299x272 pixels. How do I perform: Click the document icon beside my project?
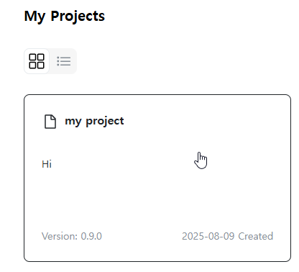(x=50, y=122)
